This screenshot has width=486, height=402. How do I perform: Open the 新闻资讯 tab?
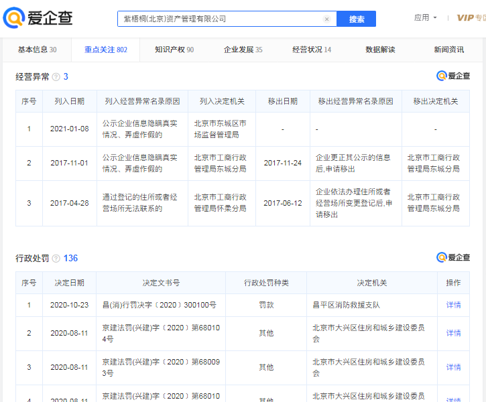coord(449,50)
